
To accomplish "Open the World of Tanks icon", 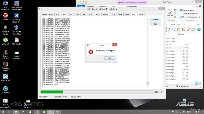I will click(x=5, y=30).
